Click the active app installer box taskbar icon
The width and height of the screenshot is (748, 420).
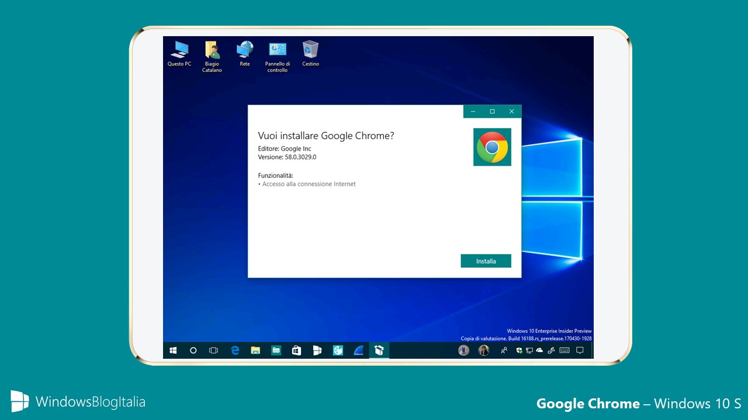pos(379,351)
